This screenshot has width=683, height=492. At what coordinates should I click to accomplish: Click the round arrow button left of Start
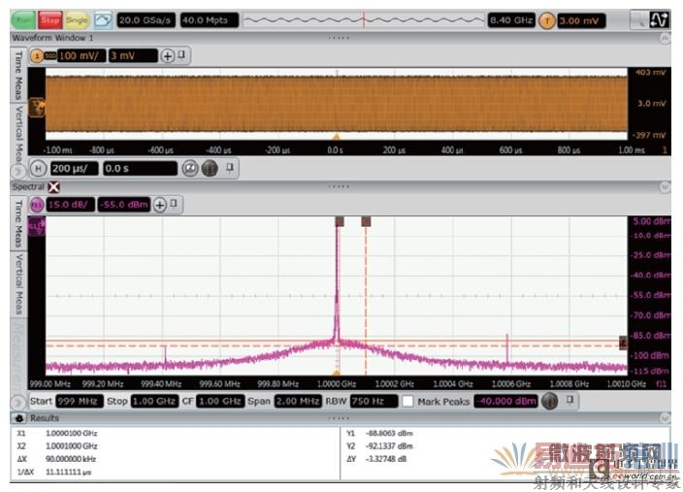click(x=17, y=402)
